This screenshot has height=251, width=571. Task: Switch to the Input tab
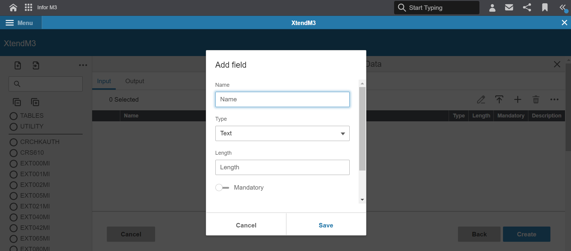pyautogui.click(x=104, y=81)
